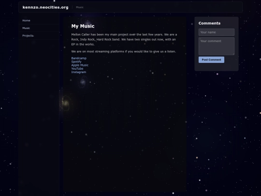This screenshot has height=196, width=261.
Task: Click the My Music heading
Action: [x=83, y=26]
